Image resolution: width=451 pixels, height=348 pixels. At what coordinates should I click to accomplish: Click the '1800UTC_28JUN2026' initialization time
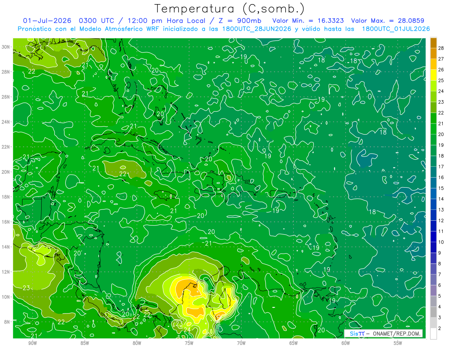click(x=257, y=29)
